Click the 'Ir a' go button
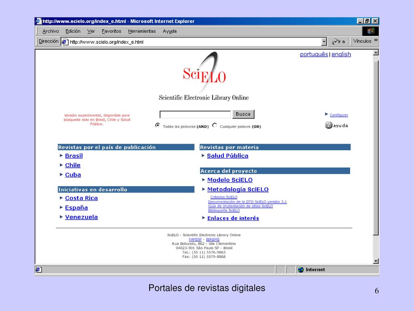The height and width of the screenshot is (311, 414). (338, 42)
